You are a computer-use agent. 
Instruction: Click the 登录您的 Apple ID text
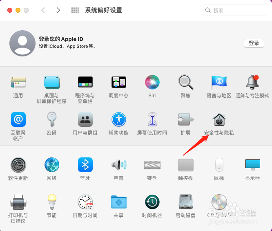click(x=61, y=39)
